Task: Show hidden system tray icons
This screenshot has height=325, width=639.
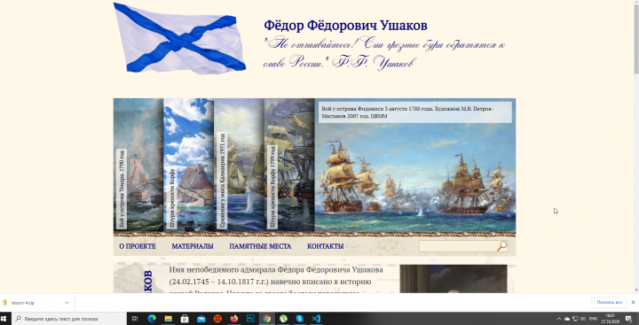Action: [559, 319]
